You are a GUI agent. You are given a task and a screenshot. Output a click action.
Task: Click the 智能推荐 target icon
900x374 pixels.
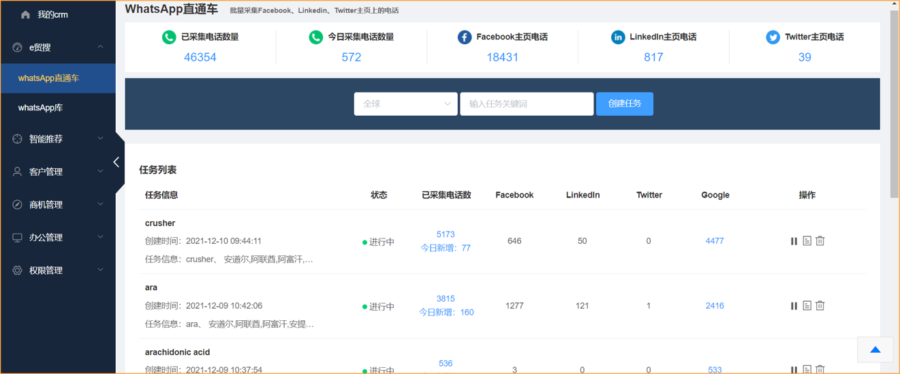click(18, 139)
